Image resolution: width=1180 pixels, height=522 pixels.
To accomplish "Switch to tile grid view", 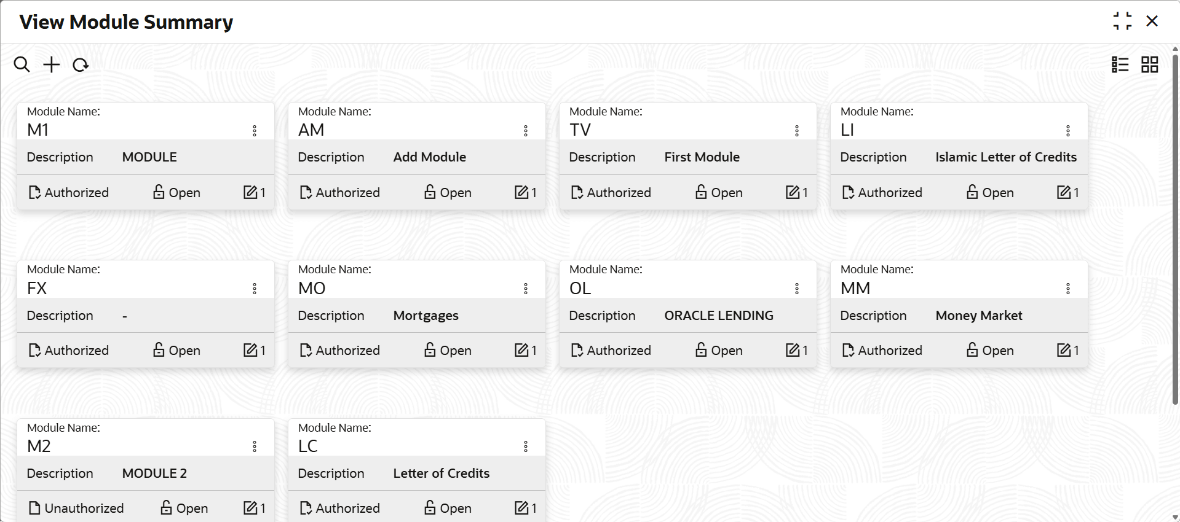I will (x=1149, y=64).
